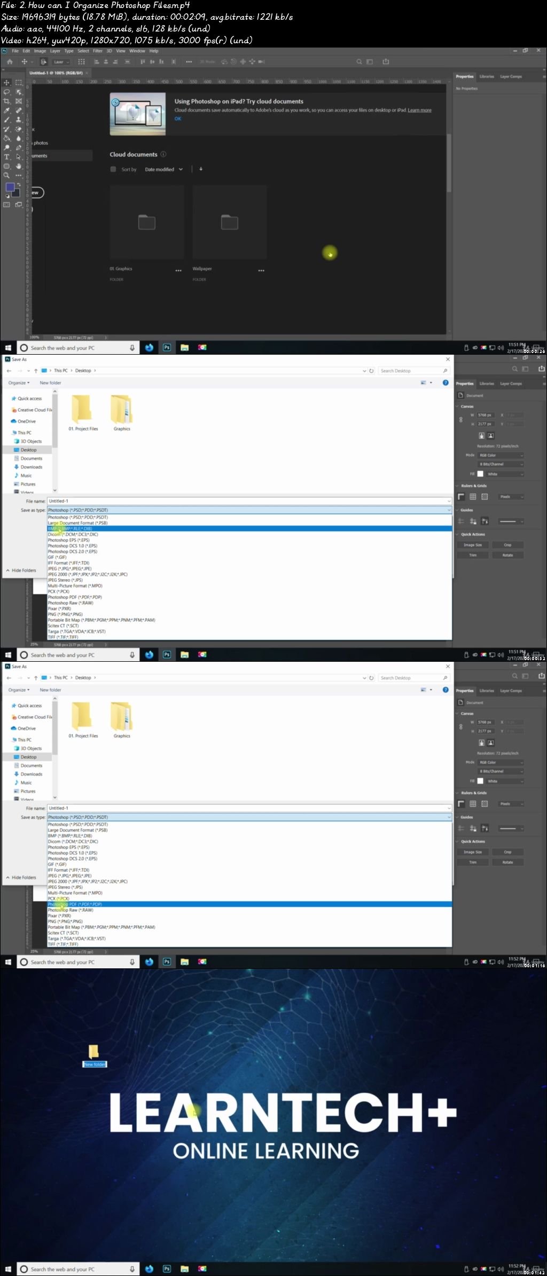
Task: Toggle the width-height link chain icon, 00:00:52 frame
Action: [x=461, y=420]
